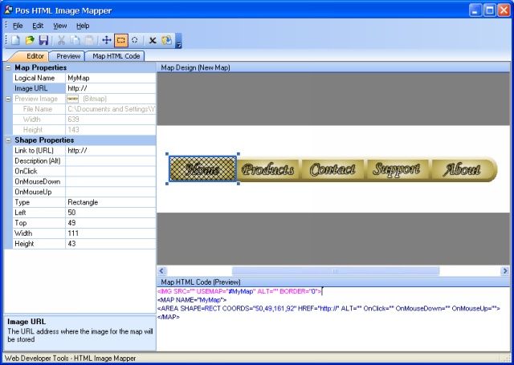Viewport: 514px width, 365px height.
Task: Open the toolbar options dropdown arrow
Action: (178, 43)
